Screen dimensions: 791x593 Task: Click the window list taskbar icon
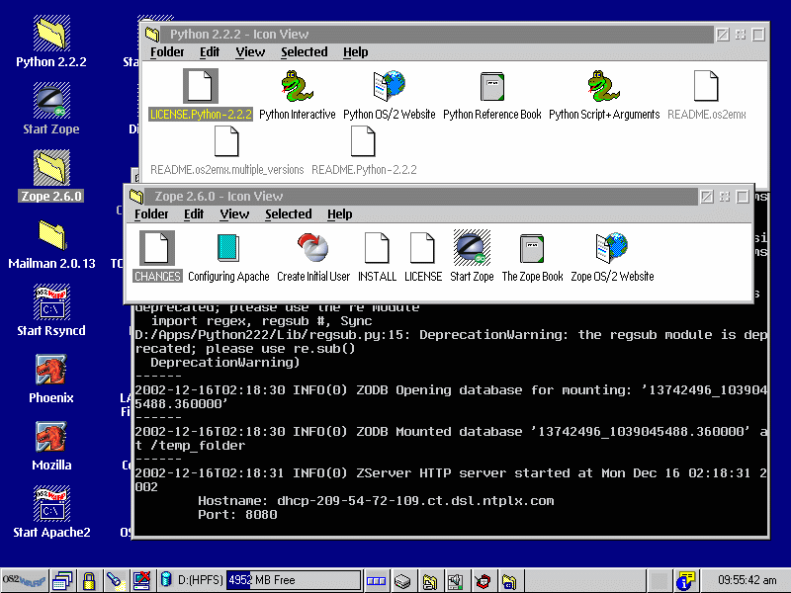(62, 581)
